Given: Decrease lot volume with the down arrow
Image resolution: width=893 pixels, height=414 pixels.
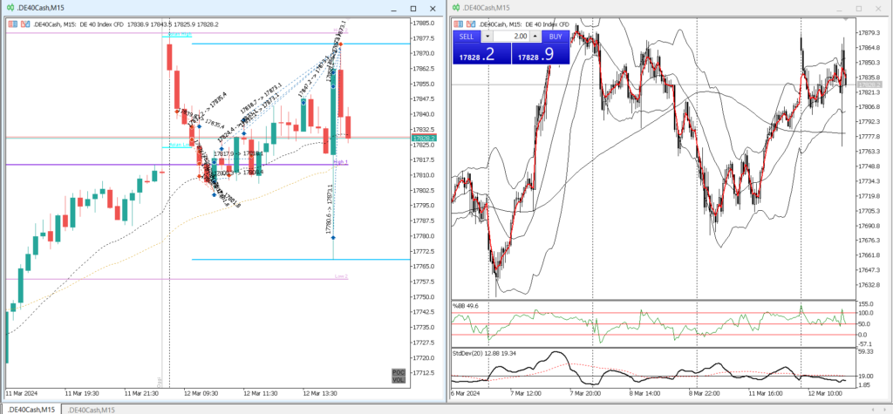Looking at the screenshot, I should click(x=488, y=37).
